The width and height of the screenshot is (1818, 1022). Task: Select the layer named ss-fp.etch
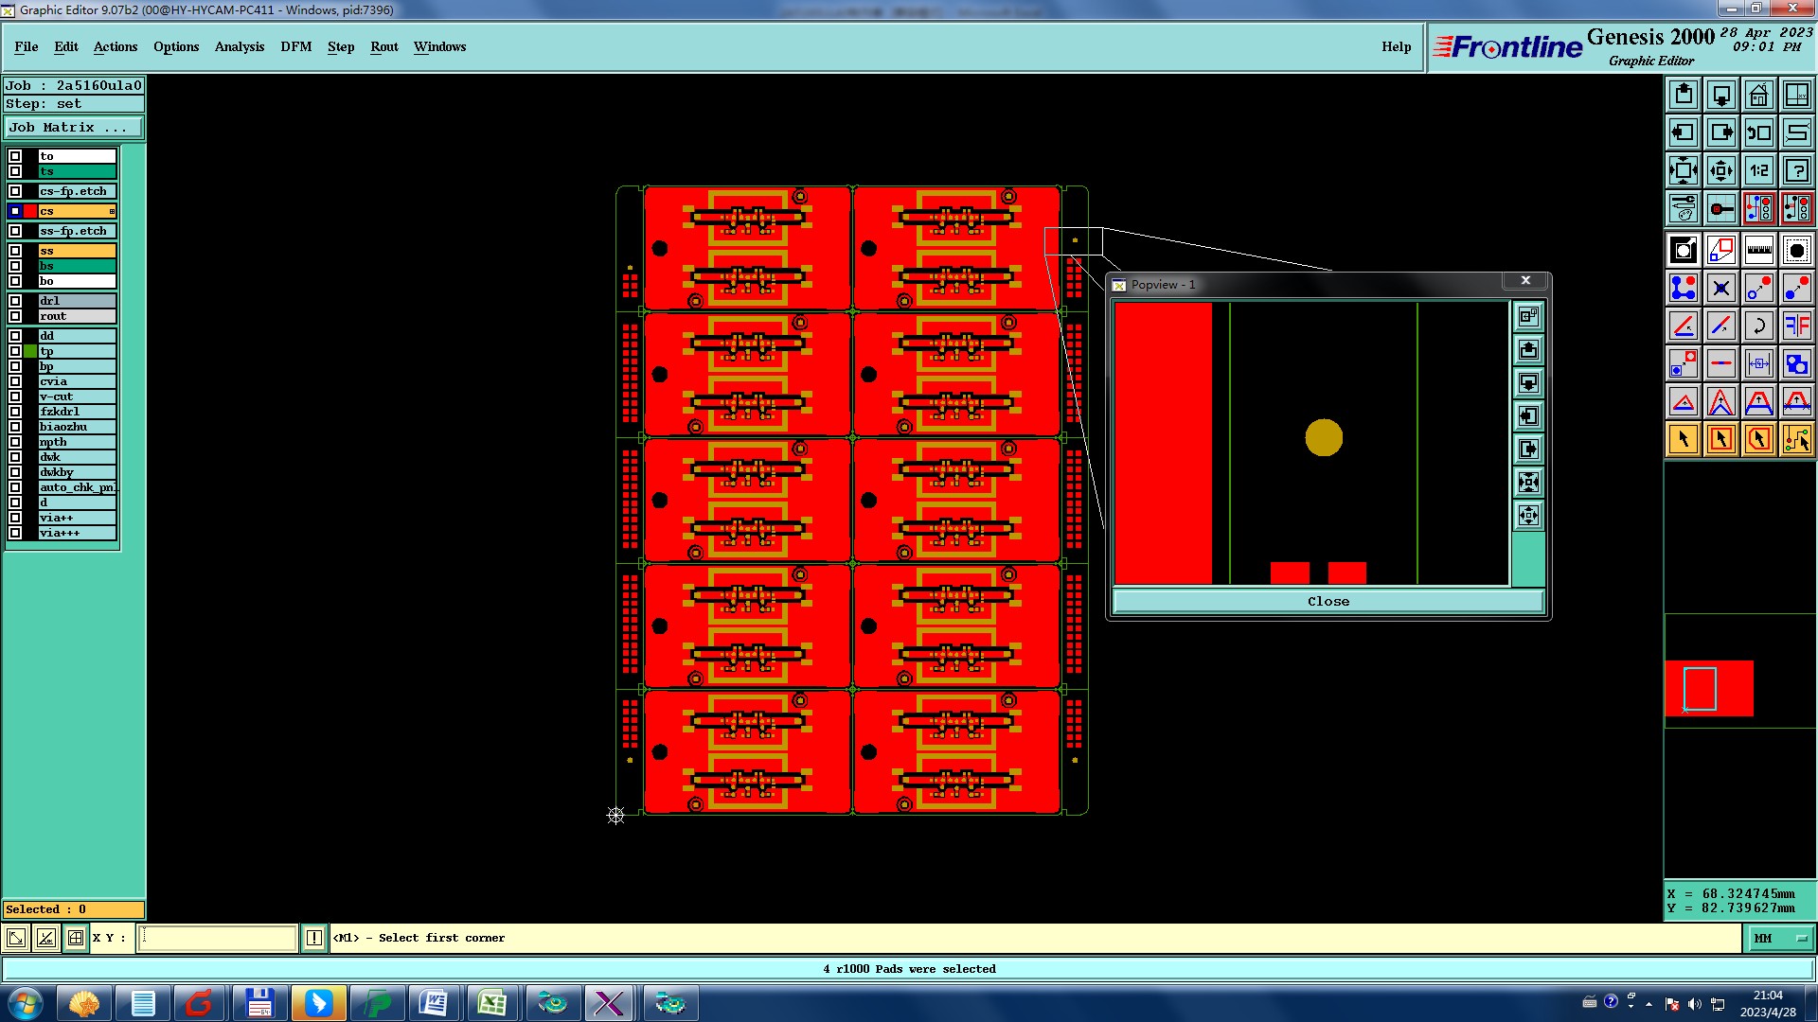point(78,231)
